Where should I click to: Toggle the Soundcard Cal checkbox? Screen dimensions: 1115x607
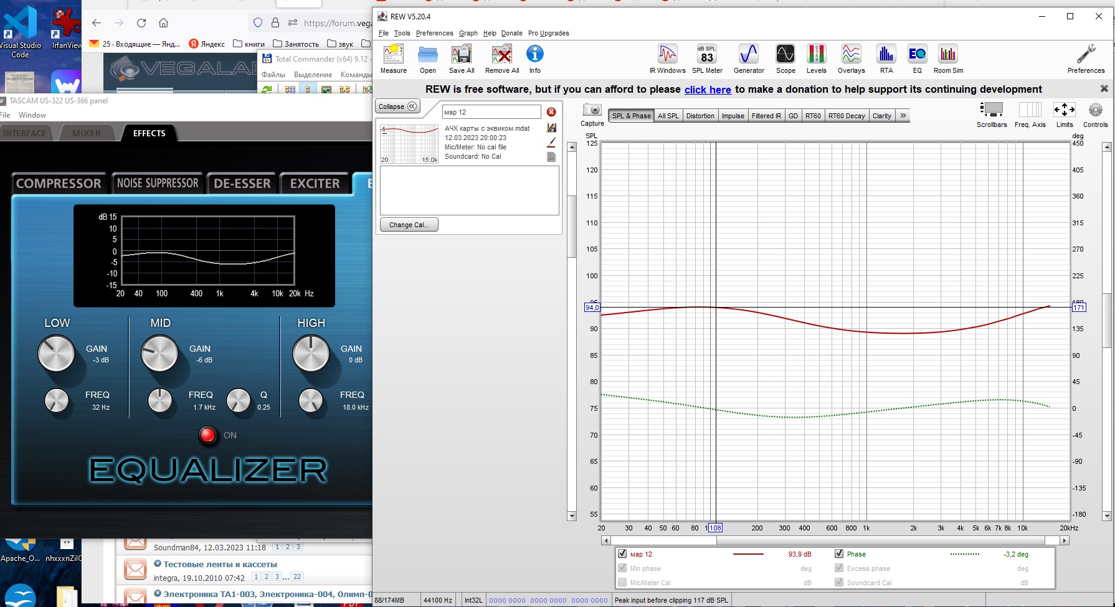click(x=839, y=582)
